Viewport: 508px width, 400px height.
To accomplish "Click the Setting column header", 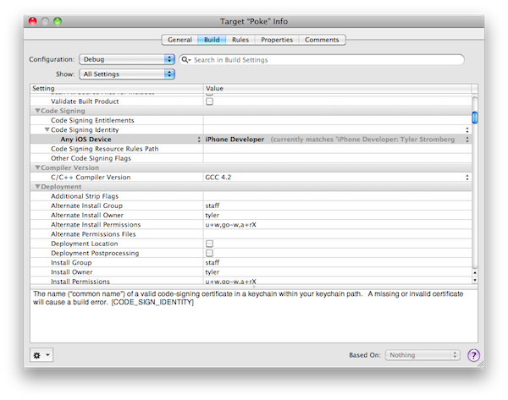I will 117,88.
